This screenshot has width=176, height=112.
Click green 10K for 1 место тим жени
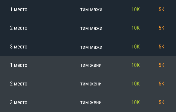[x=136, y=65]
